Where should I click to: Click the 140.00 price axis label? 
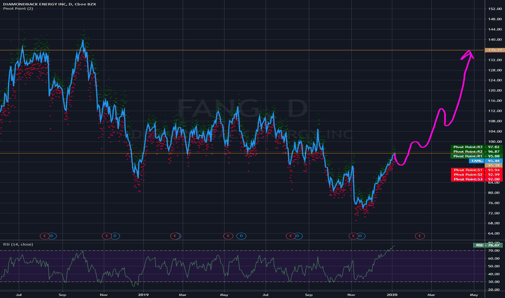pos(495,40)
